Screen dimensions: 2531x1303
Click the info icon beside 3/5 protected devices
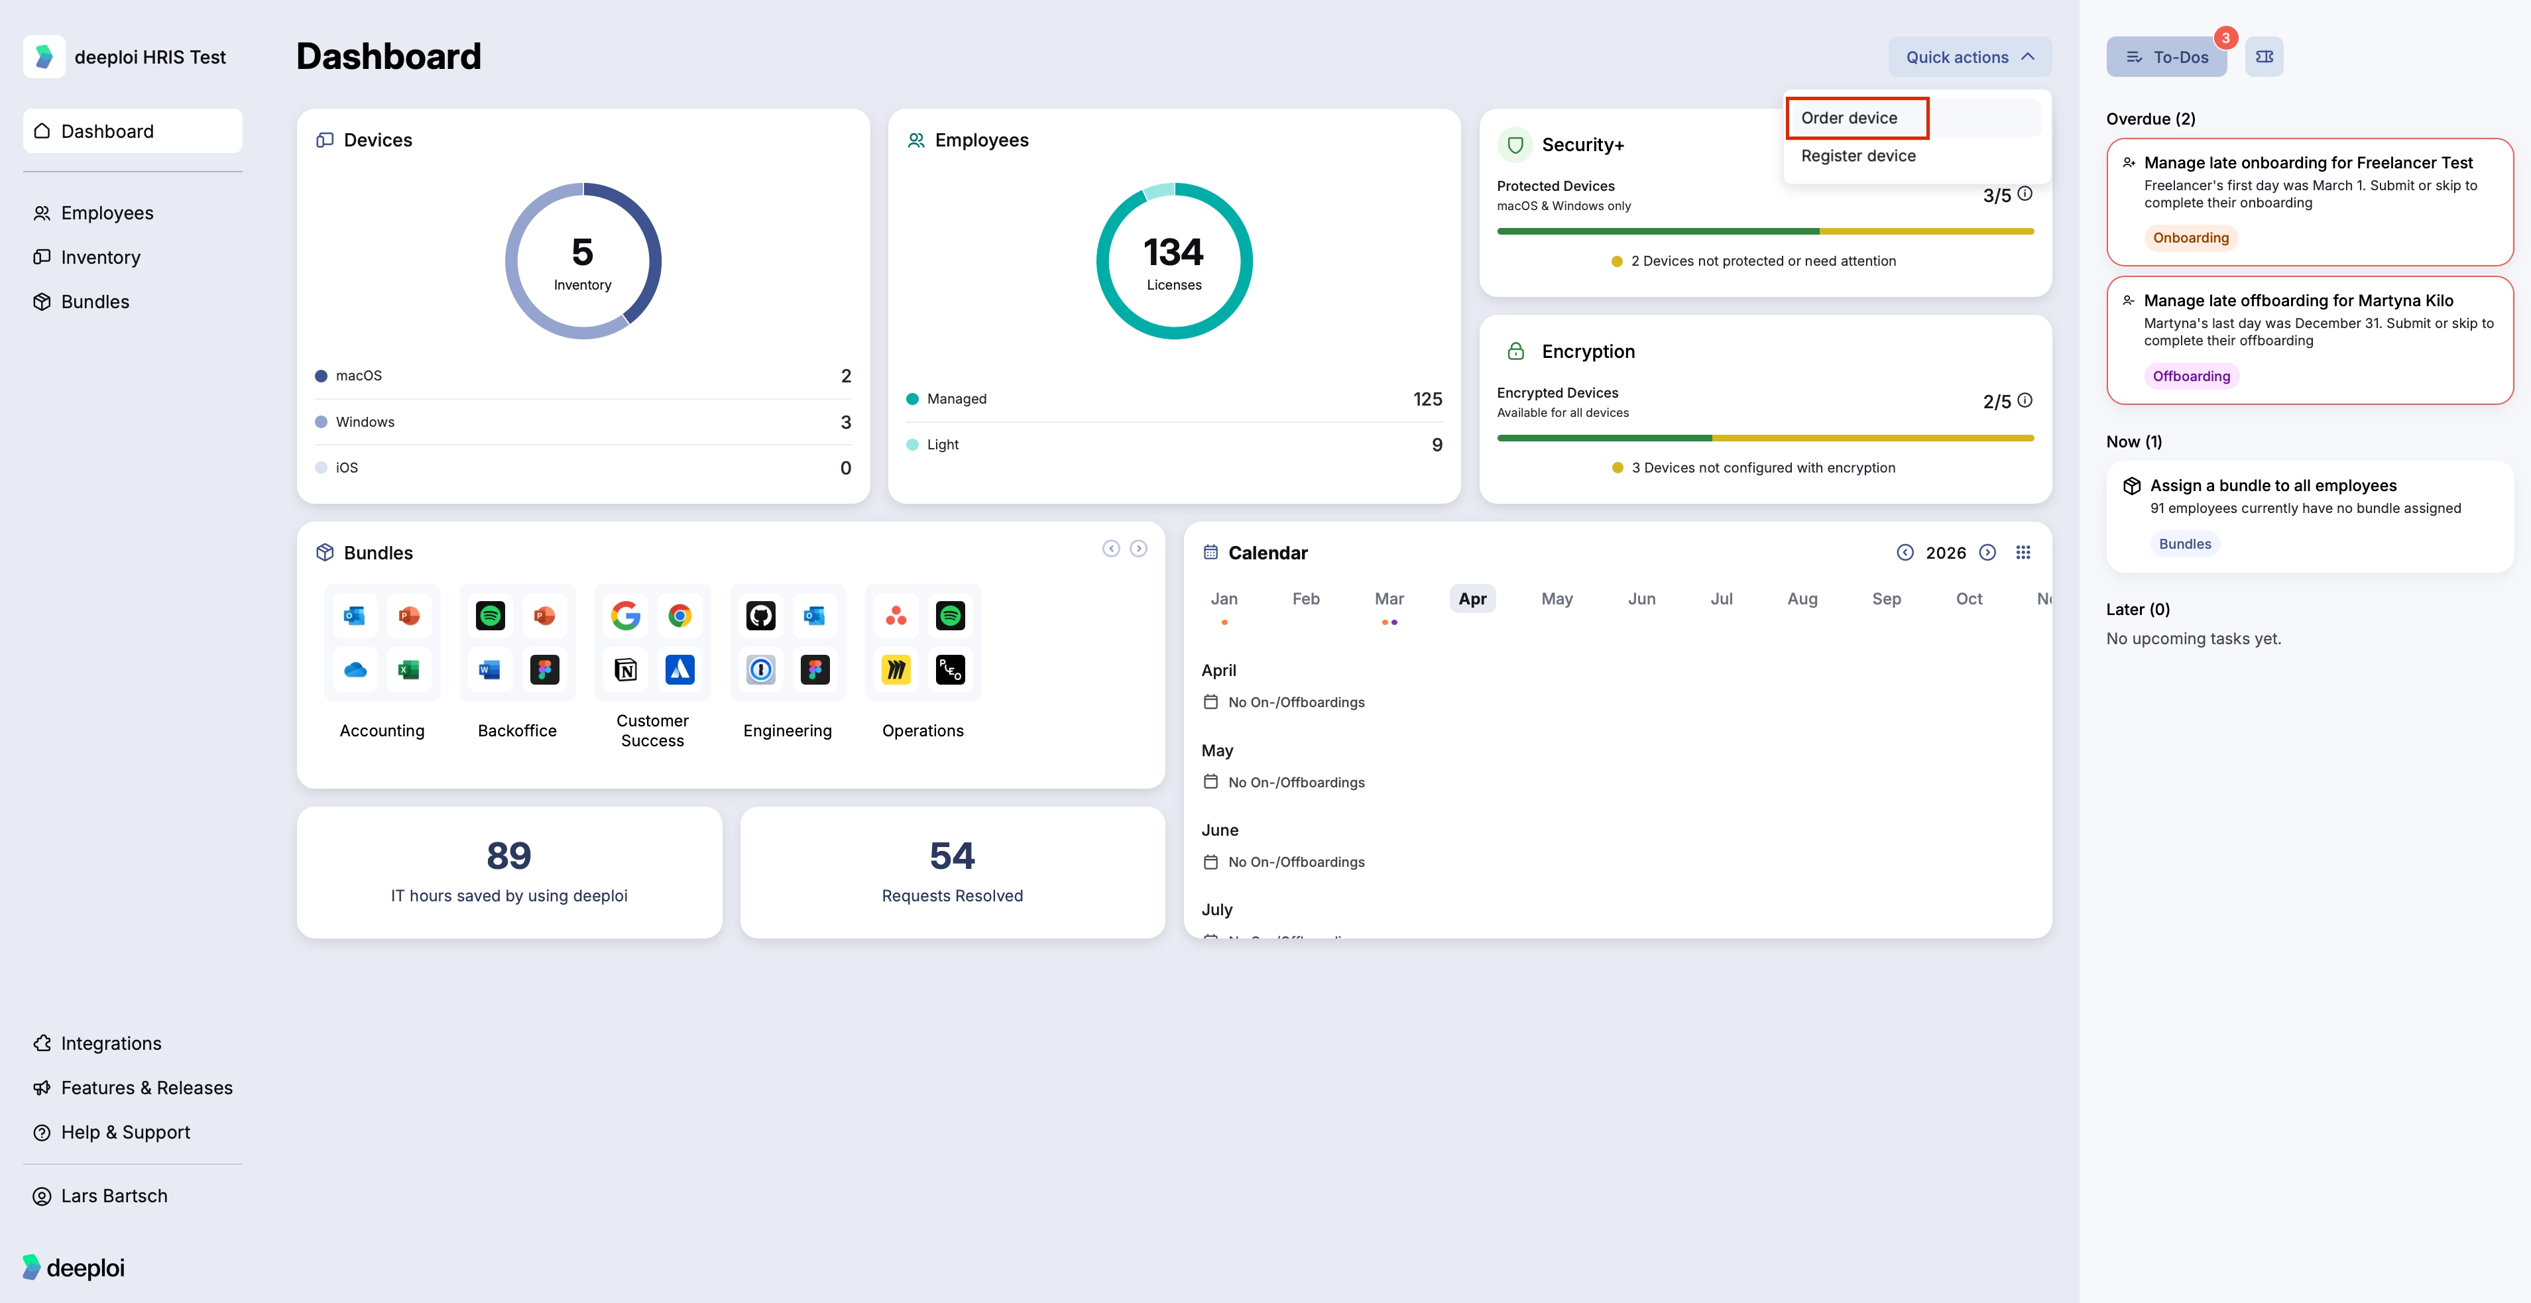(2025, 195)
